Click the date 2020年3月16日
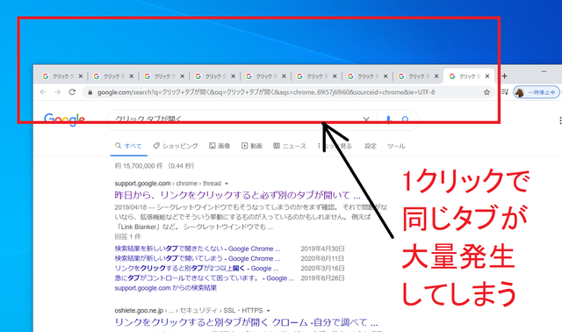562x332 pixels. pyautogui.click(x=322, y=268)
